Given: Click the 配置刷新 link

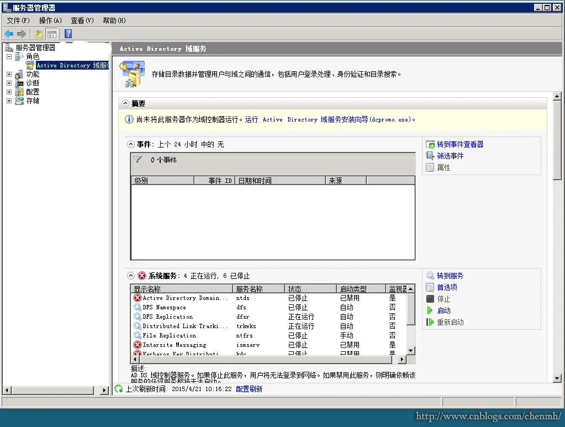Looking at the screenshot, I should [249, 389].
